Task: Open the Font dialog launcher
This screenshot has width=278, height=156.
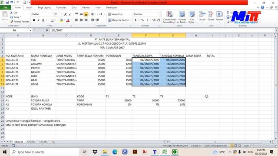Action: coord(71,26)
